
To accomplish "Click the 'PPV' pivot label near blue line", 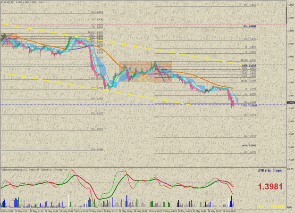I will pyautogui.click(x=250, y=106).
